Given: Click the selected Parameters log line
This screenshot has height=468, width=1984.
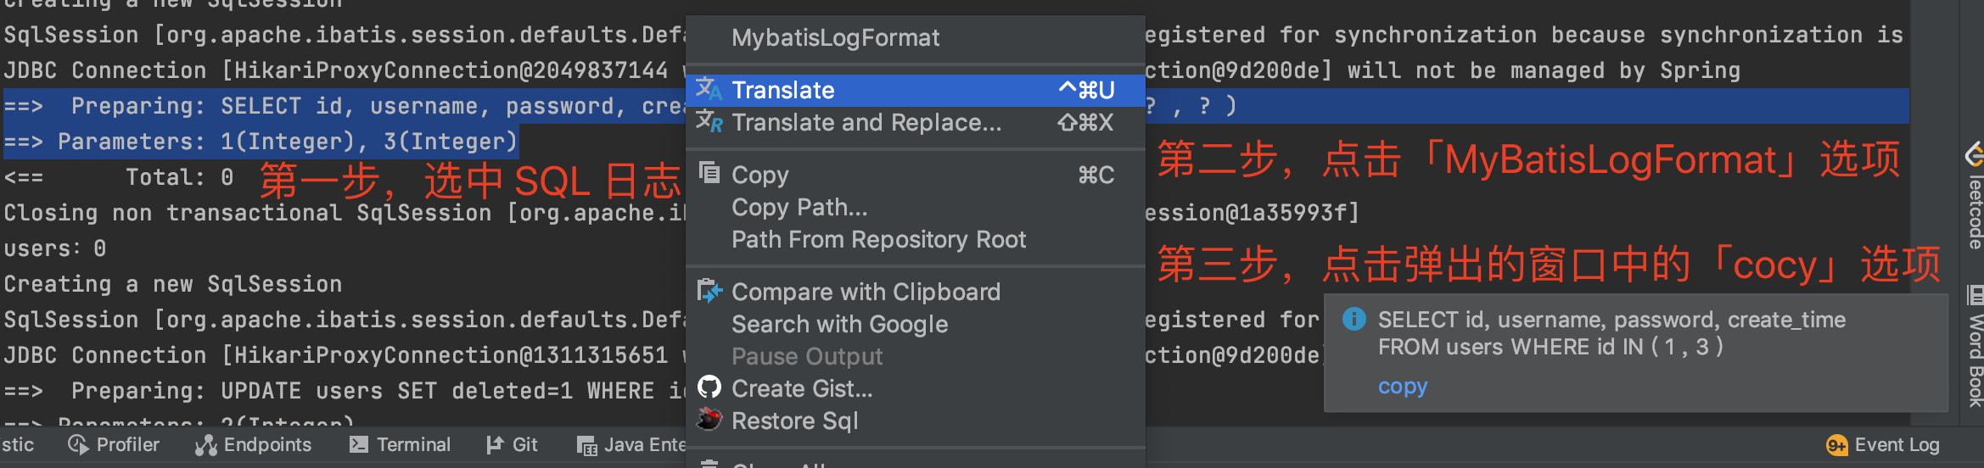Looking at the screenshot, I should click(261, 142).
